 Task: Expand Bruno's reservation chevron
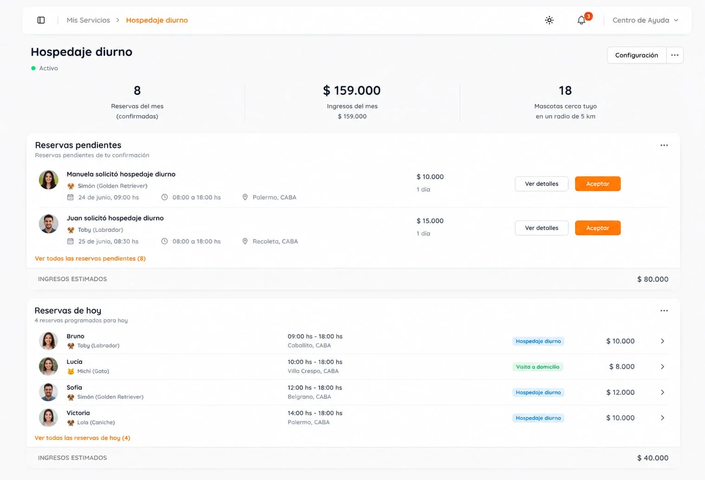coord(662,341)
